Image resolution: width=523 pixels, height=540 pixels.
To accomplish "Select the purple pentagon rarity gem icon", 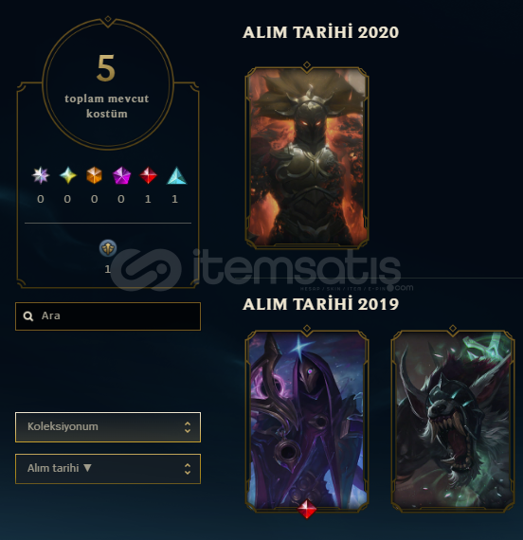I will pos(121,175).
